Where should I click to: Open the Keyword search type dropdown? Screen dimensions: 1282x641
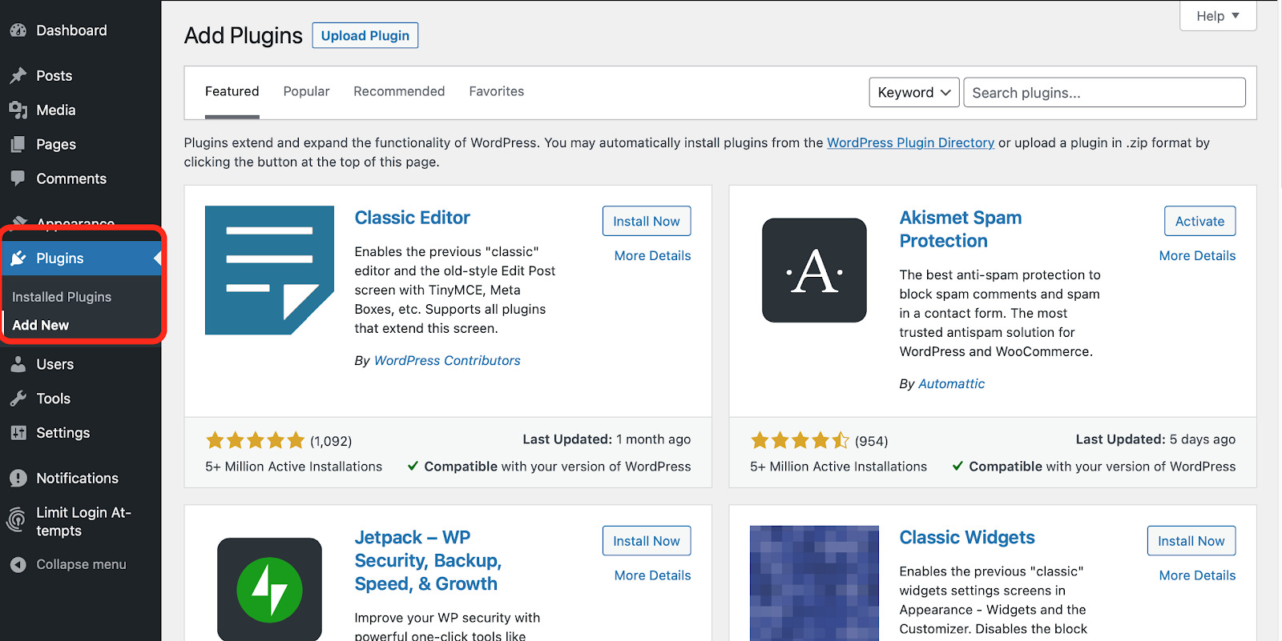913,93
